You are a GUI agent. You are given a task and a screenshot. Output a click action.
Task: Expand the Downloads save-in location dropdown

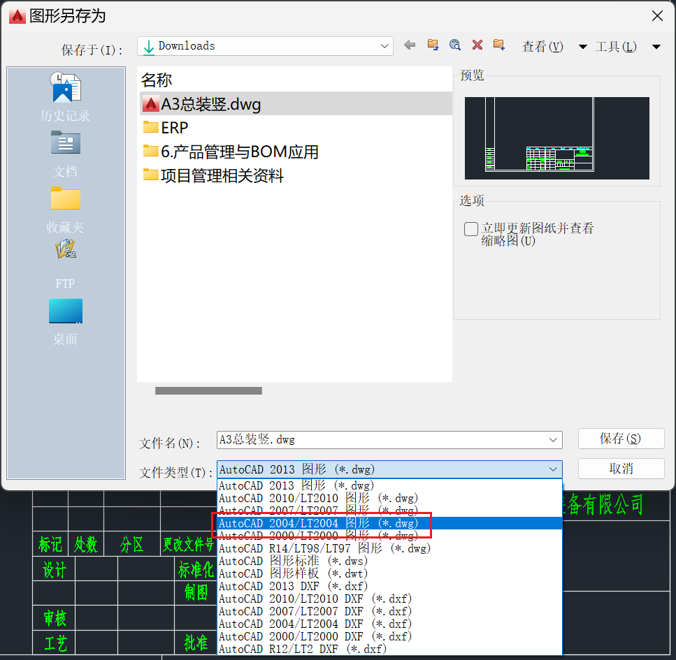pyautogui.click(x=384, y=45)
